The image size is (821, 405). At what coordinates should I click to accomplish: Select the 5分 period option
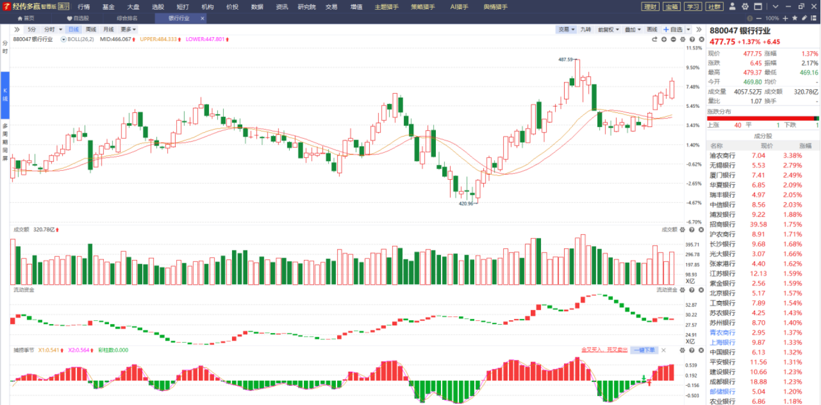[32, 29]
